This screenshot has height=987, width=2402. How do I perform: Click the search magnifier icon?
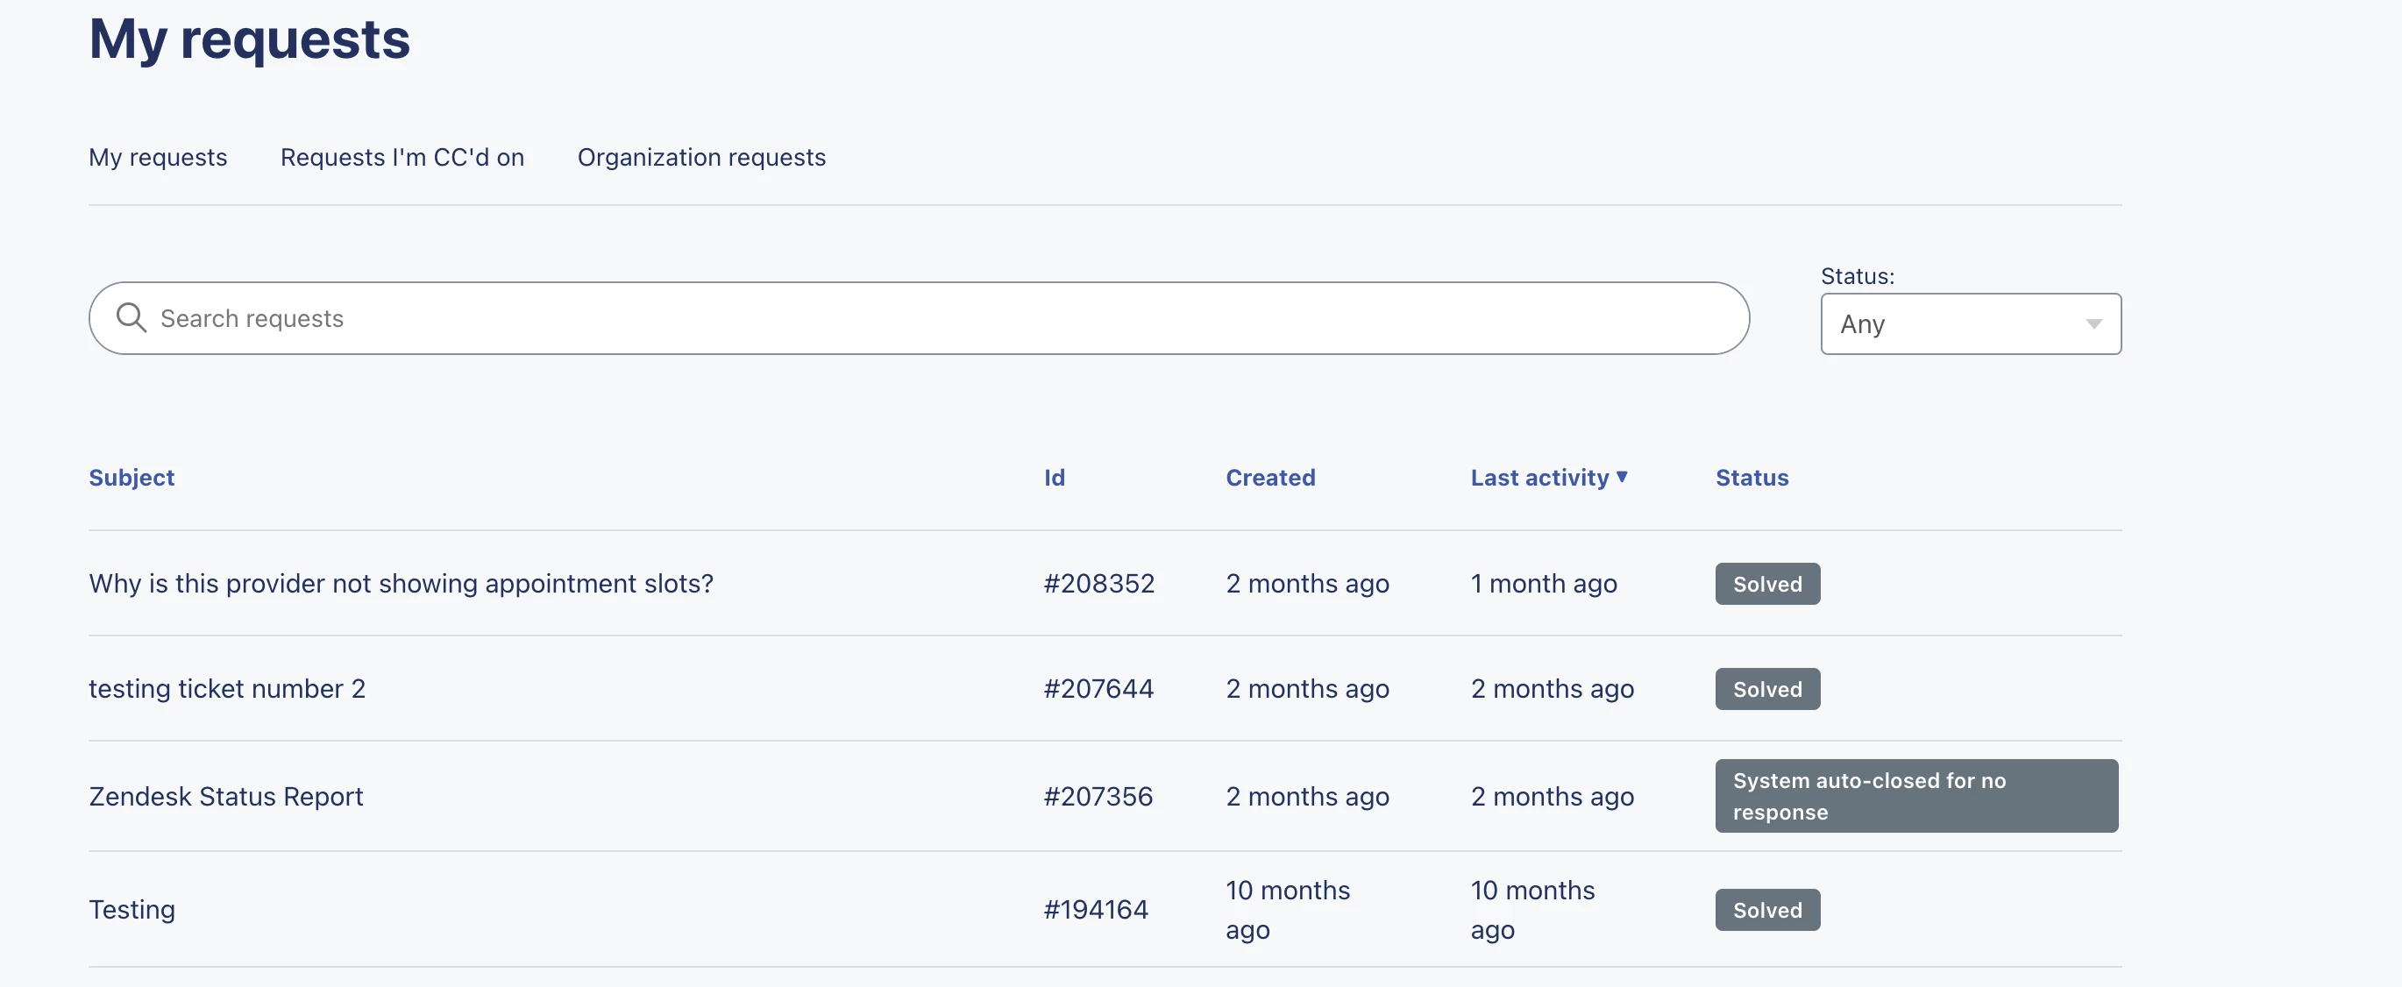tap(131, 318)
